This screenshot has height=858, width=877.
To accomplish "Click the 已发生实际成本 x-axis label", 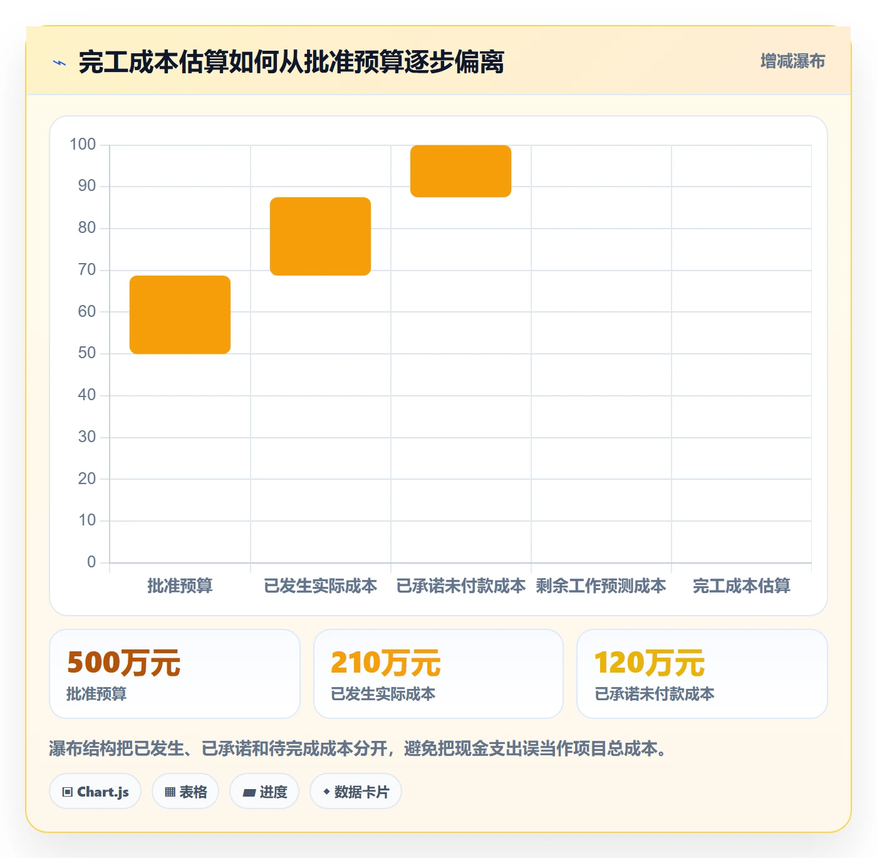I will click(320, 586).
